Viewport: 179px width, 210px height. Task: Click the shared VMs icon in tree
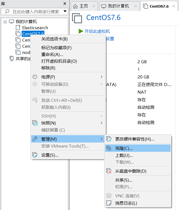coord(12,58)
